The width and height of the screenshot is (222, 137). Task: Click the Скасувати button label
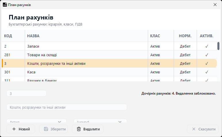[207, 129]
